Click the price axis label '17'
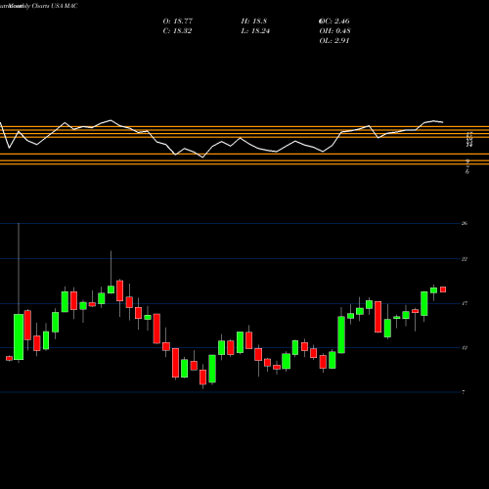The width and height of the screenshot is (489, 489). click(x=465, y=304)
